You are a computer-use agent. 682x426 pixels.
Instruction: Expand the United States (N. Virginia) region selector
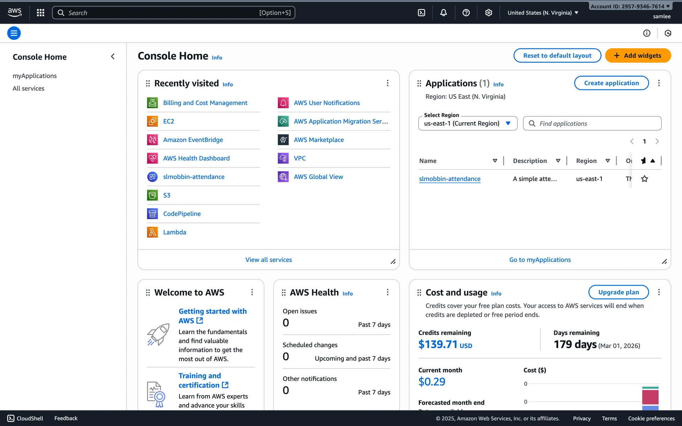pyautogui.click(x=543, y=13)
